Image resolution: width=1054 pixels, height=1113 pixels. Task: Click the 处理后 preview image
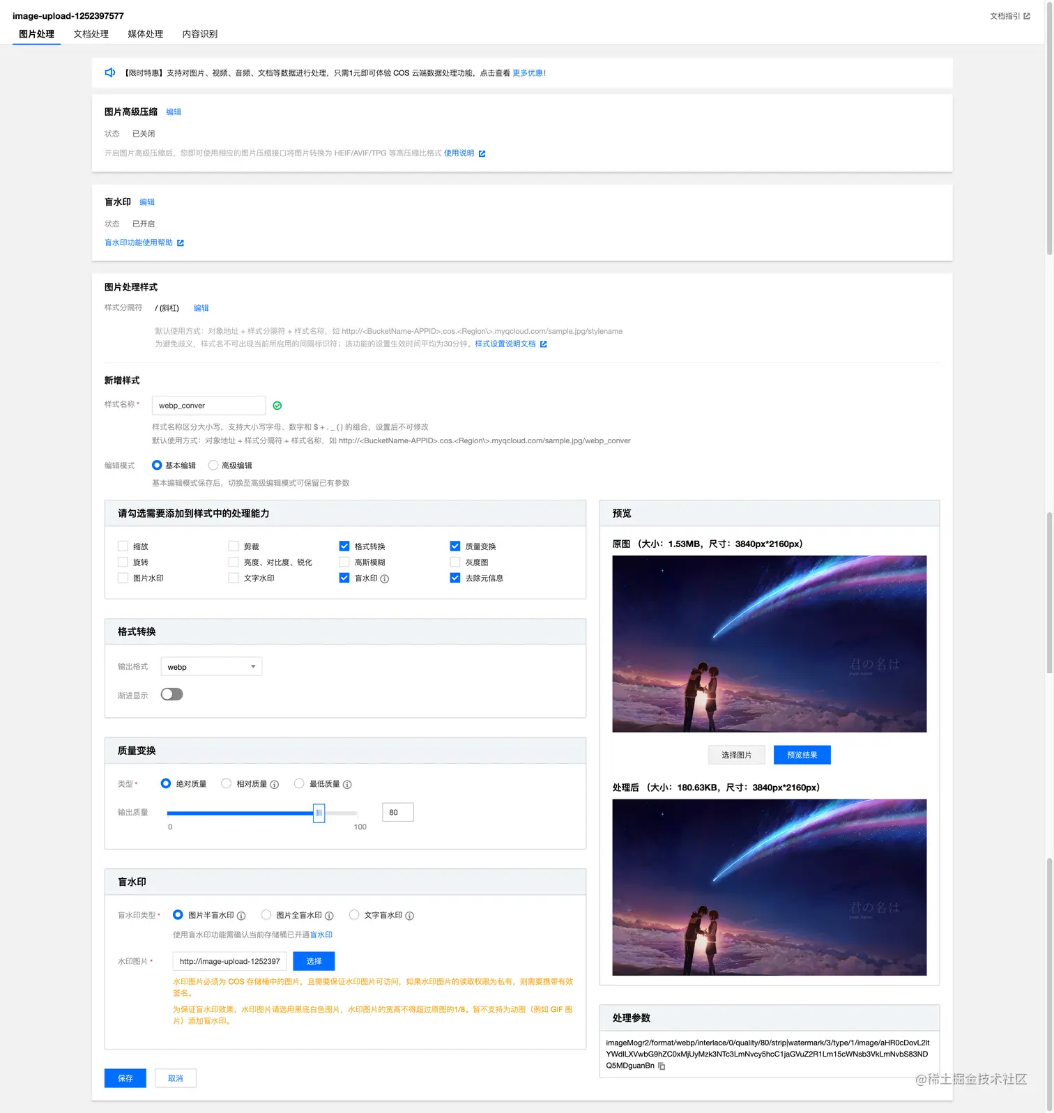tap(770, 887)
